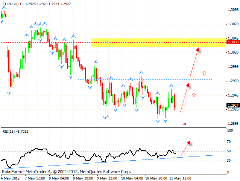The height and width of the screenshot is (181, 240).
Task: Click the red 1.3038 price label
Action: point(232,43)
